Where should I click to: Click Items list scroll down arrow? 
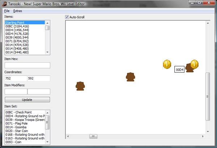coord(47,52)
